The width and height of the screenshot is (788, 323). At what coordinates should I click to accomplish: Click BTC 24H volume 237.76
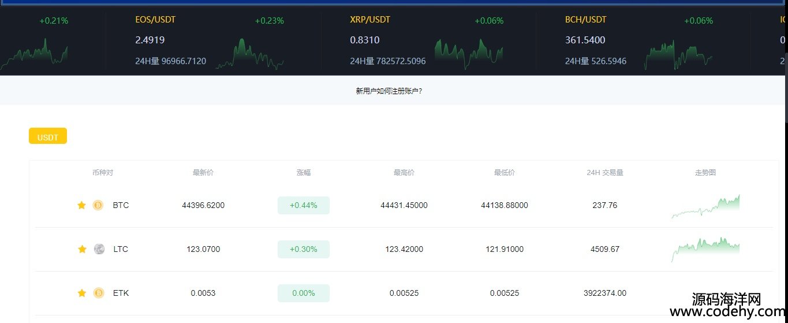(x=605, y=205)
